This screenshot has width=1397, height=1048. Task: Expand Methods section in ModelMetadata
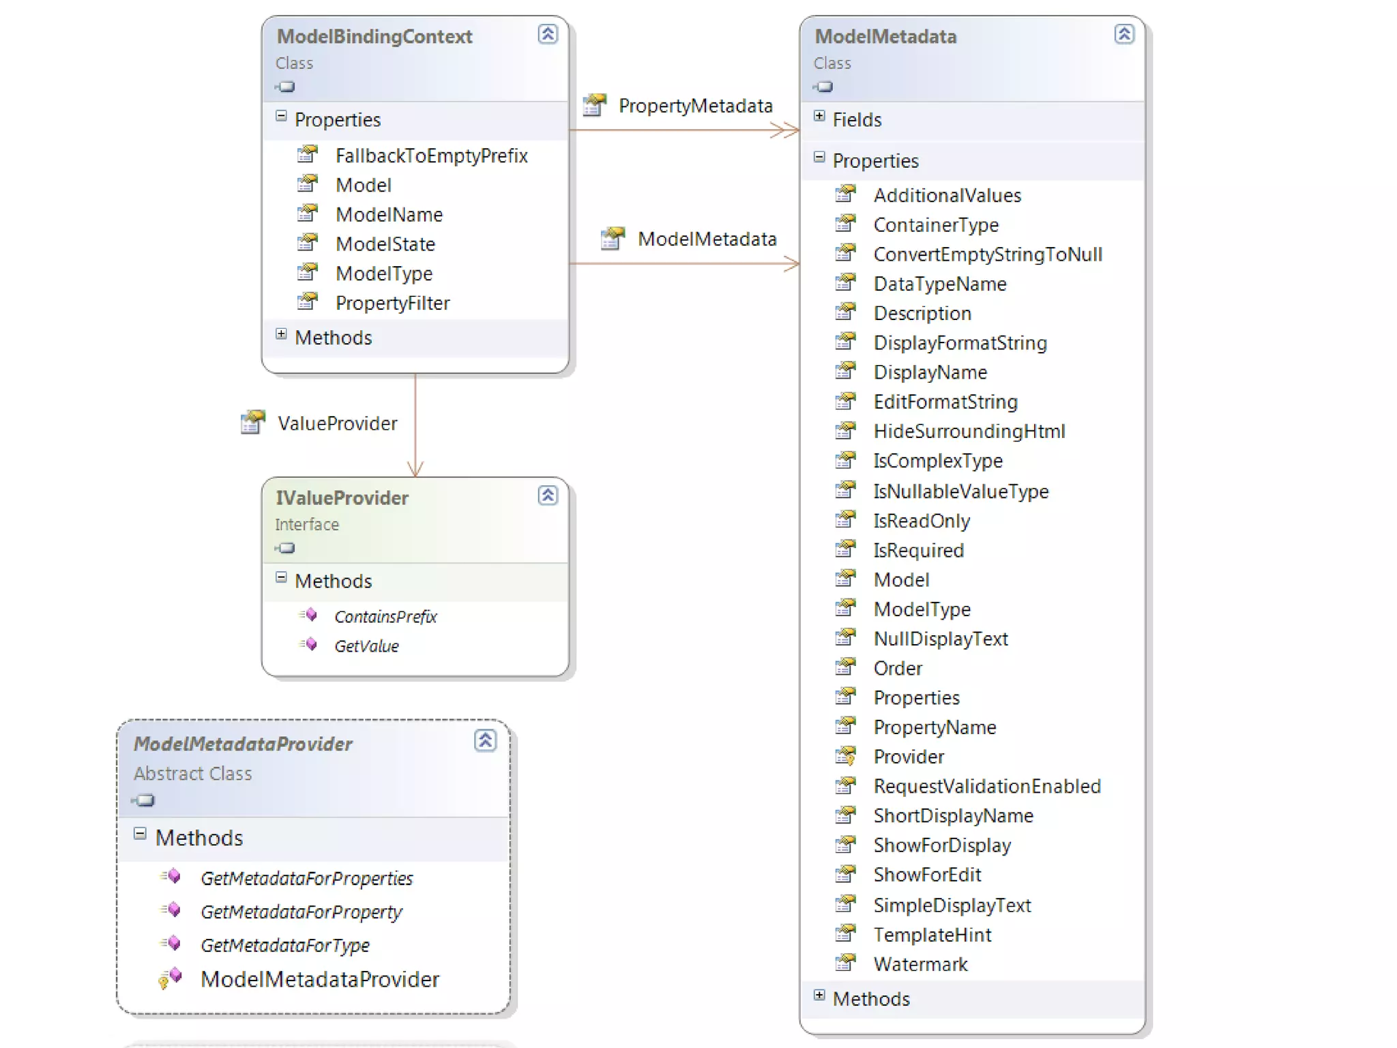click(819, 995)
